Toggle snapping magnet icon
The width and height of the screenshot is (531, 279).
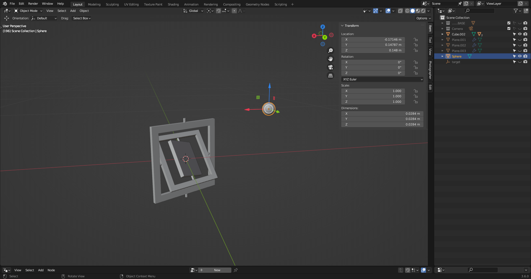pyautogui.click(x=218, y=11)
